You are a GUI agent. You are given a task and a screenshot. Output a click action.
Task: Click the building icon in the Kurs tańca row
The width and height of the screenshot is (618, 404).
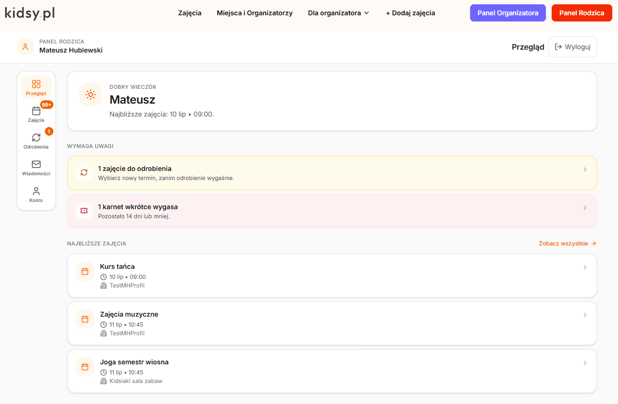pyautogui.click(x=104, y=286)
